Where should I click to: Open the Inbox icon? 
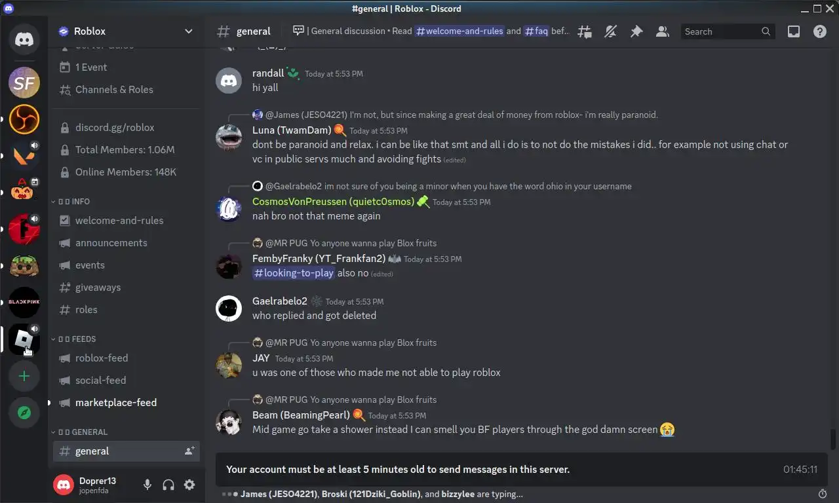[794, 31]
